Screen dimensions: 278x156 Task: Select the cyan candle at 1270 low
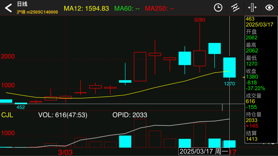click(229, 67)
